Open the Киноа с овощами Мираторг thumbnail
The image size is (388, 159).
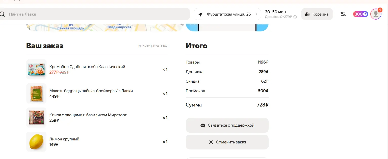click(x=36, y=118)
